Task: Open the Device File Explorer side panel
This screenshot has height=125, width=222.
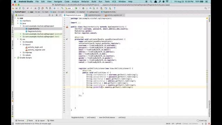Action: point(209,109)
